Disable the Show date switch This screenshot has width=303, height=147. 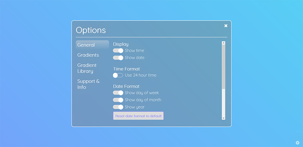tap(118, 58)
